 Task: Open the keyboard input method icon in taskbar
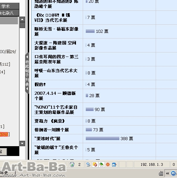161,174
